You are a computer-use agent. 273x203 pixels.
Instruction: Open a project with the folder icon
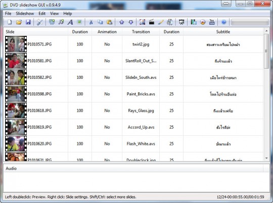pyautogui.click(x=19, y=22)
